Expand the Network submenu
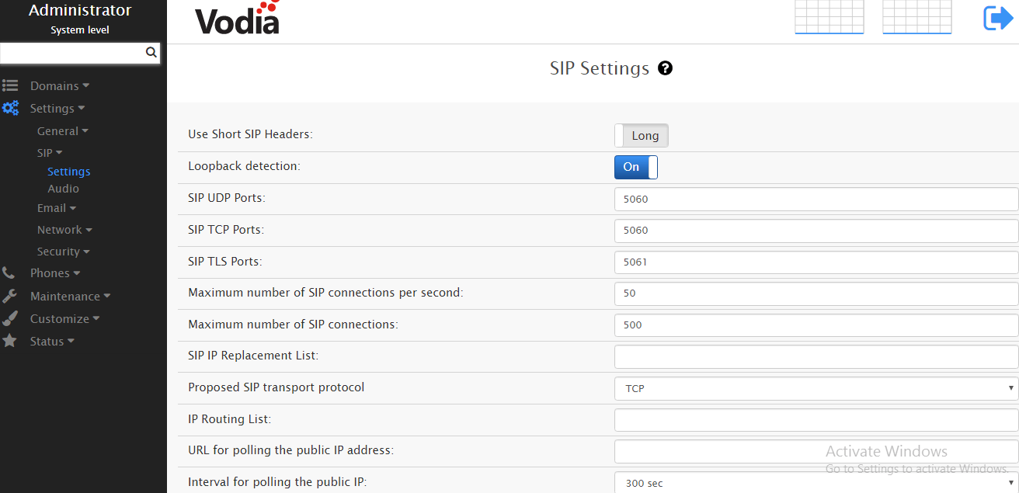Image resolution: width=1019 pixels, height=493 pixels. pos(64,230)
